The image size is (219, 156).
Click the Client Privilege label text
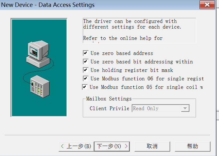click(x=109, y=109)
